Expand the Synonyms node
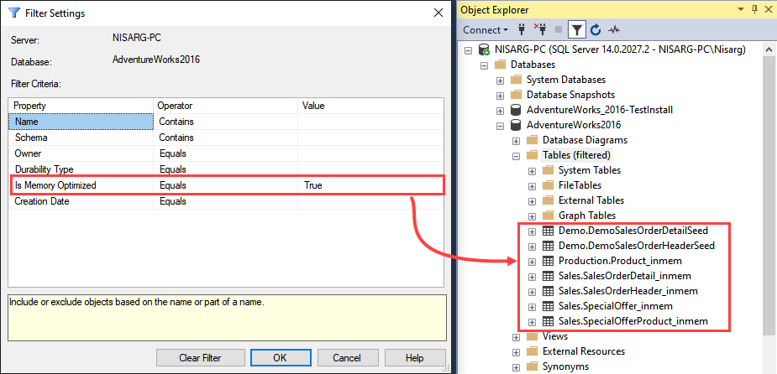 [x=516, y=367]
